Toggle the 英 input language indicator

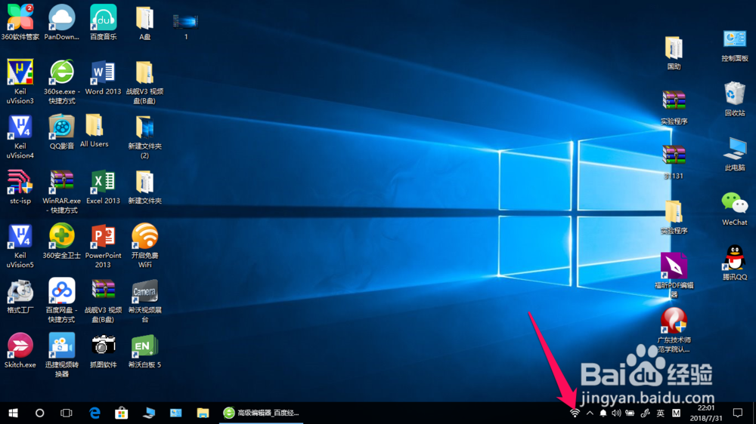point(660,413)
